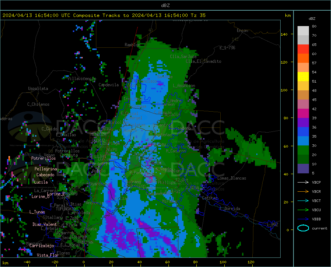
Task: Click the Lorine_O label
Action: (x=40, y=196)
